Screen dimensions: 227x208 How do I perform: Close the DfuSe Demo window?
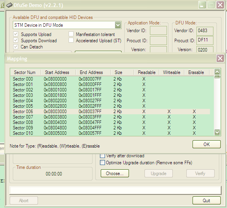coord(220,5)
